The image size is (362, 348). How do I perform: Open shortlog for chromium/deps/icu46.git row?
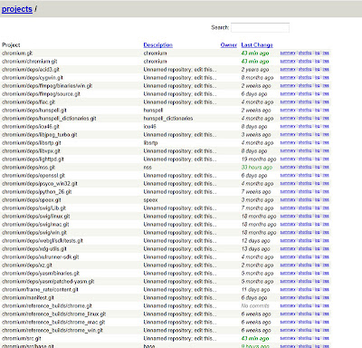pos(305,127)
